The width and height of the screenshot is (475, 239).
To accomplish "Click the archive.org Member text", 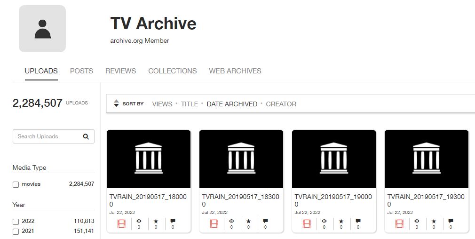I will coord(140,40).
